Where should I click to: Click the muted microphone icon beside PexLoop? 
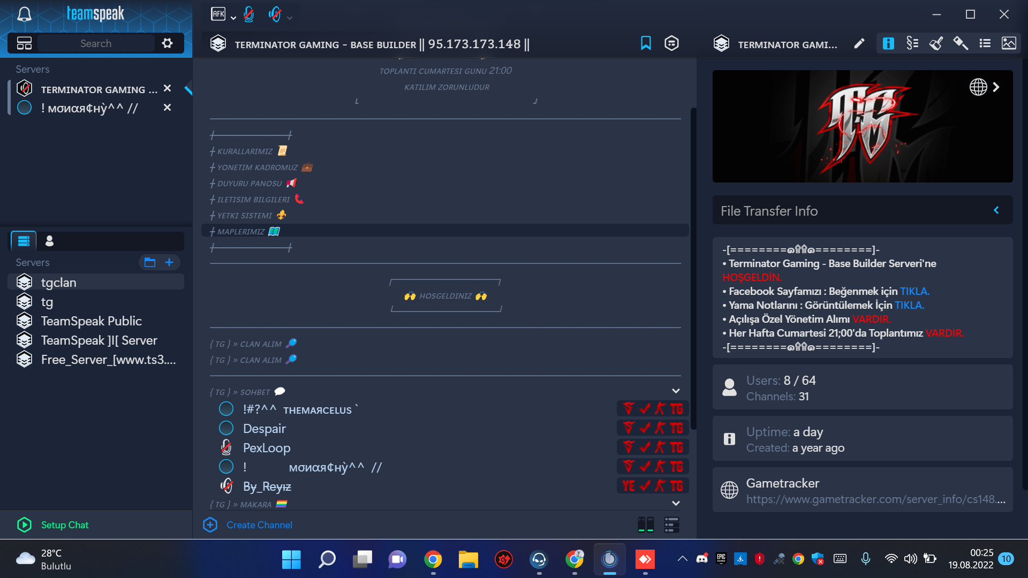(x=226, y=447)
